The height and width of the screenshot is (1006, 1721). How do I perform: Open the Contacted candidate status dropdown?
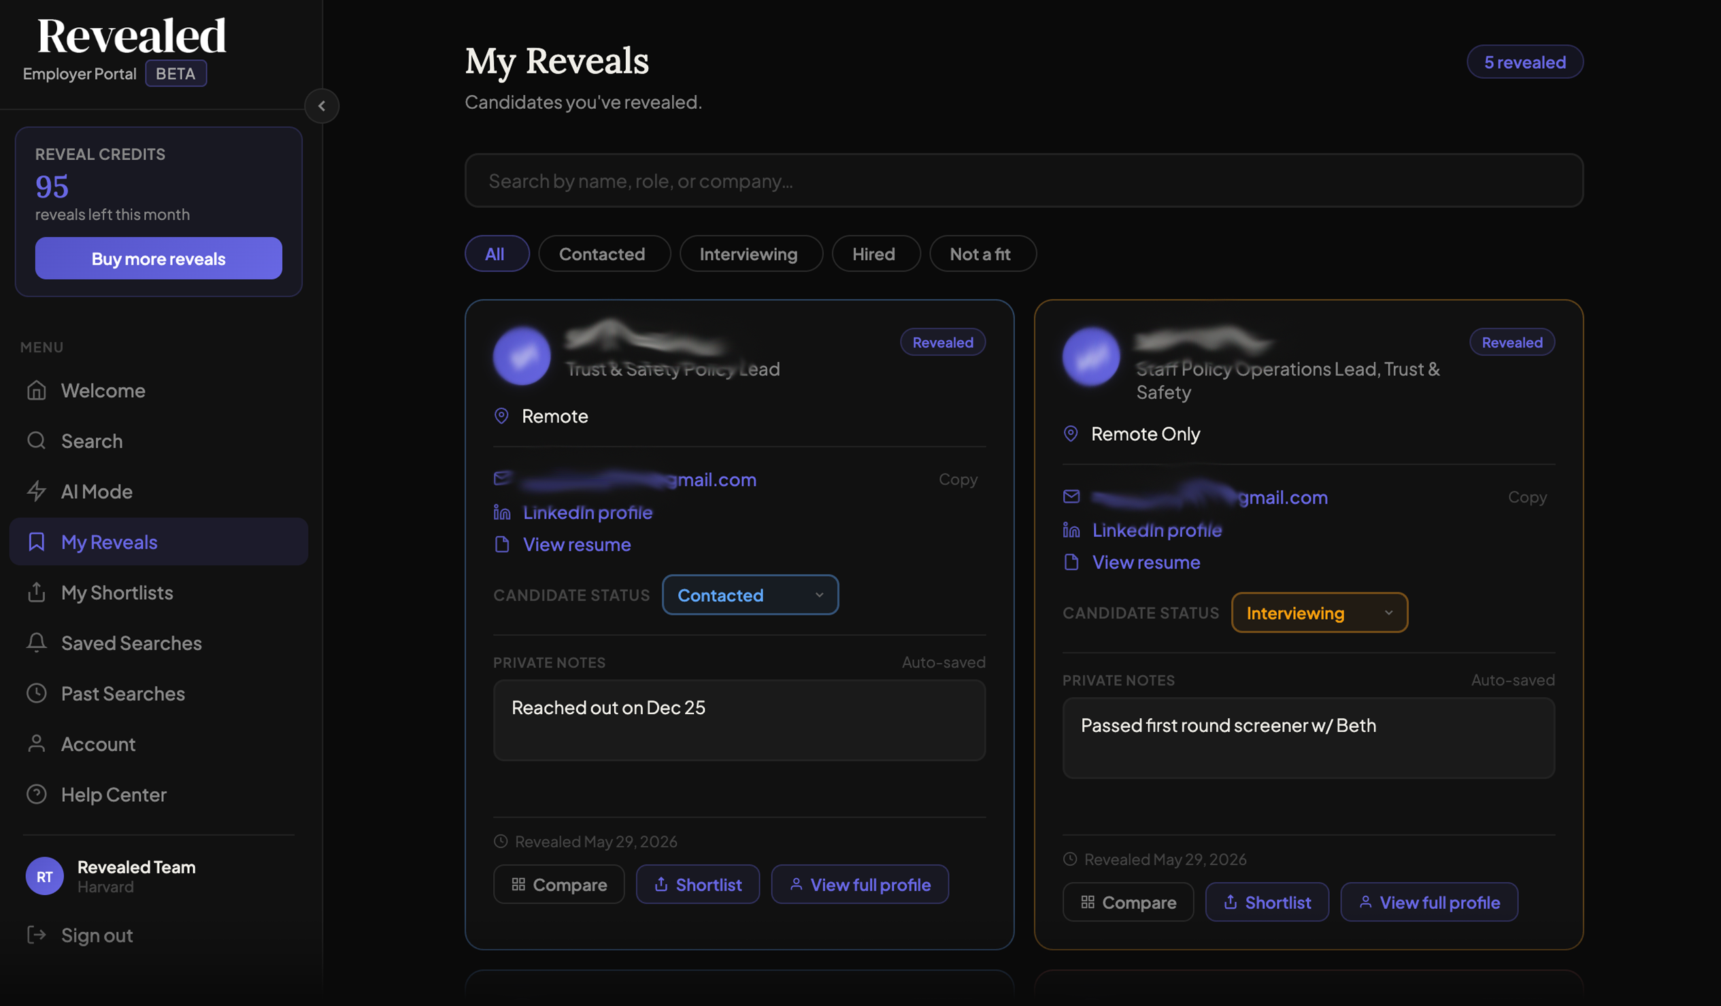coord(750,595)
